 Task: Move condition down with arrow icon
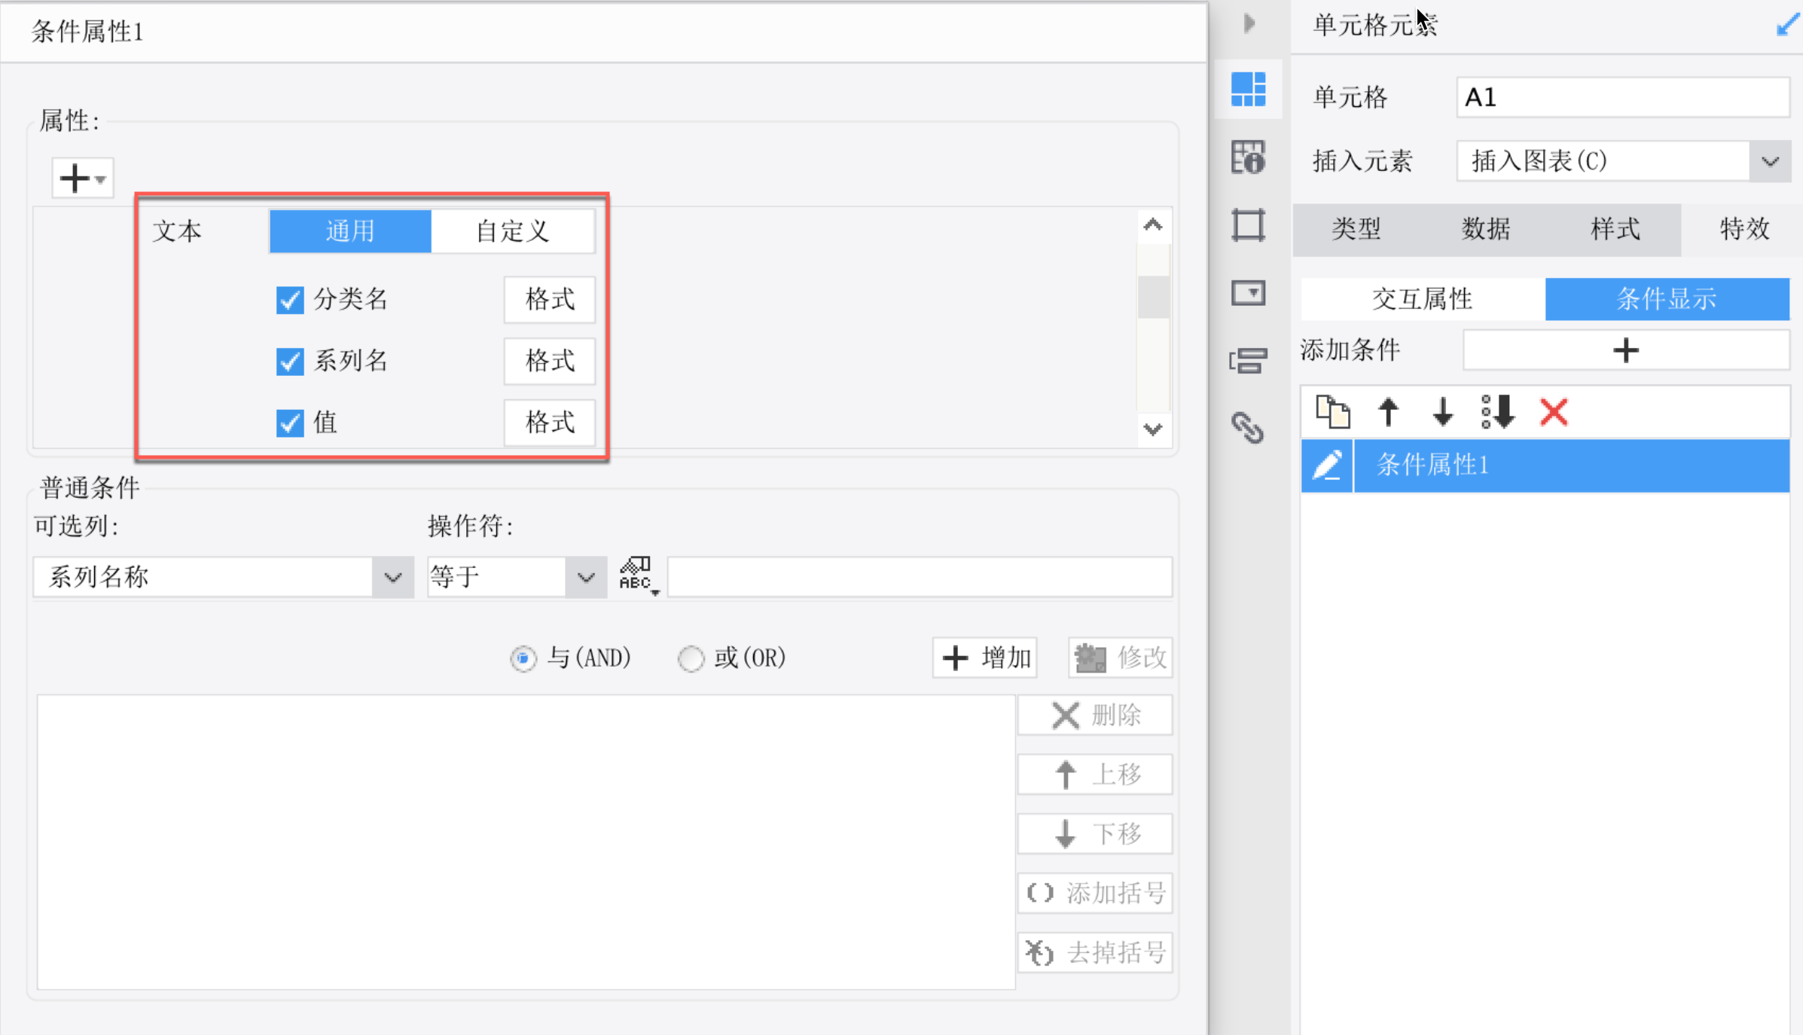(1442, 412)
